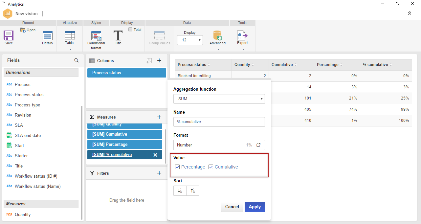The height and width of the screenshot is (224, 421).
Task: Expand the Export dropdown arrow
Action: (243, 50)
